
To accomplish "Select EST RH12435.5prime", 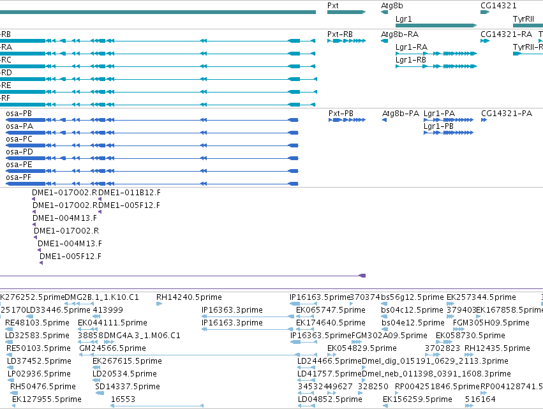I will [x=497, y=348].
